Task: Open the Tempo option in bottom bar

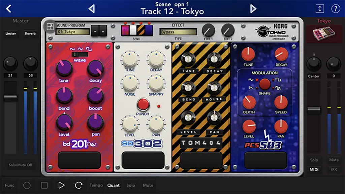Action: [x=96, y=185]
